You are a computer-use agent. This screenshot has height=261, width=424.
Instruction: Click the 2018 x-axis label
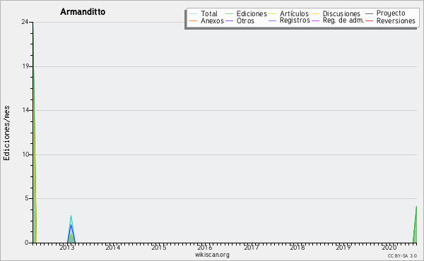(x=298, y=248)
